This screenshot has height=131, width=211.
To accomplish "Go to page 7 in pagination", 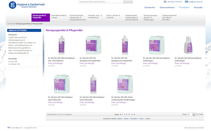I will 122,114.
